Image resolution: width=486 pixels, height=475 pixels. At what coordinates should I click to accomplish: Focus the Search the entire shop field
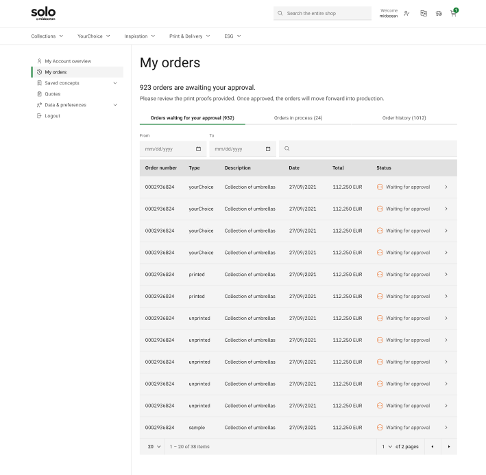click(x=322, y=13)
